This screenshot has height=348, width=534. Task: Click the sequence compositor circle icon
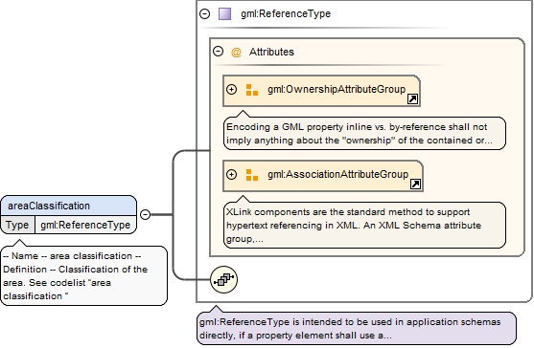[223, 279]
